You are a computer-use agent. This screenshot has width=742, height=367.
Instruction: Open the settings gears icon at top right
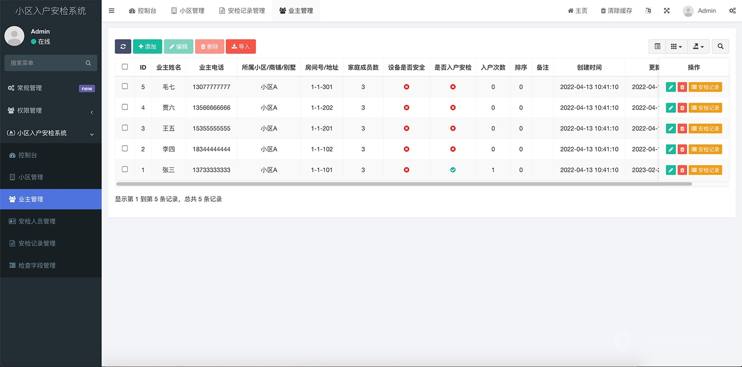click(732, 11)
